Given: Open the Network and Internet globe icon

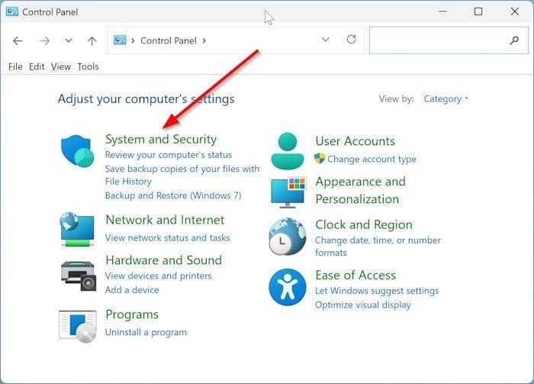Looking at the screenshot, I should 77,228.
